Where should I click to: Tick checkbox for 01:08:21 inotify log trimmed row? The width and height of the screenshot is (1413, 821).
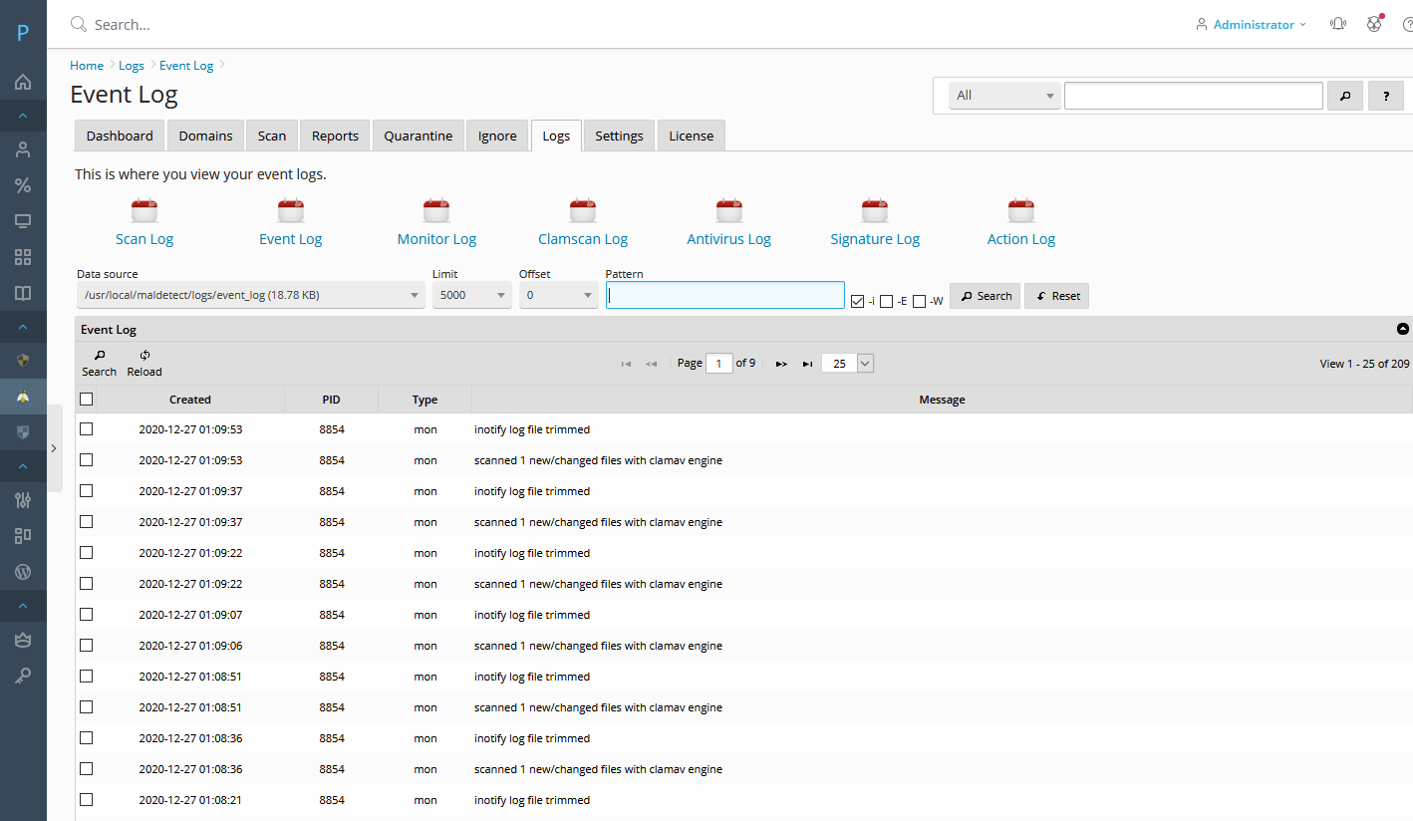[87, 799]
